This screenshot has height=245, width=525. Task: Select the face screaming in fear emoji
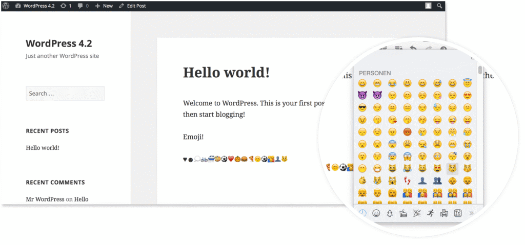tap(407, 156)
